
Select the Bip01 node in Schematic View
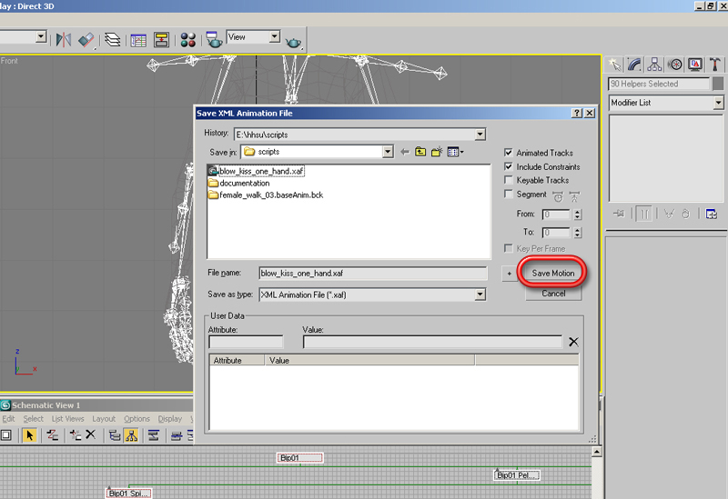[x=299, y=458]
